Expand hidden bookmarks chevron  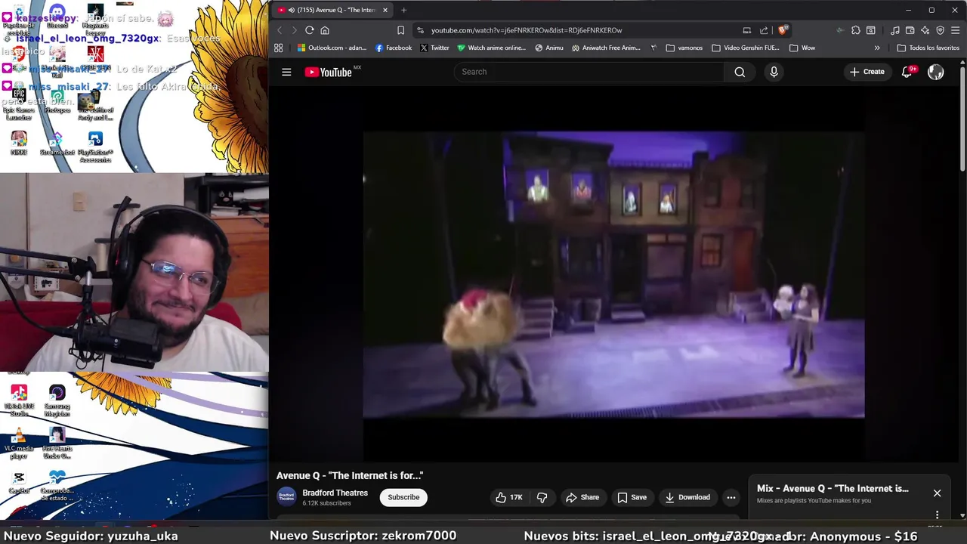(x=877, y=48)
